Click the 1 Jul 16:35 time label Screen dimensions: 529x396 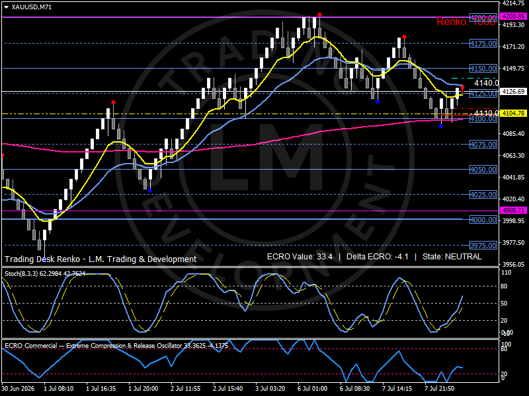click(101, 388)
